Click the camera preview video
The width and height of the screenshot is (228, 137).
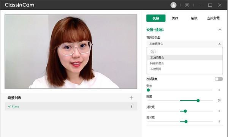71,52
